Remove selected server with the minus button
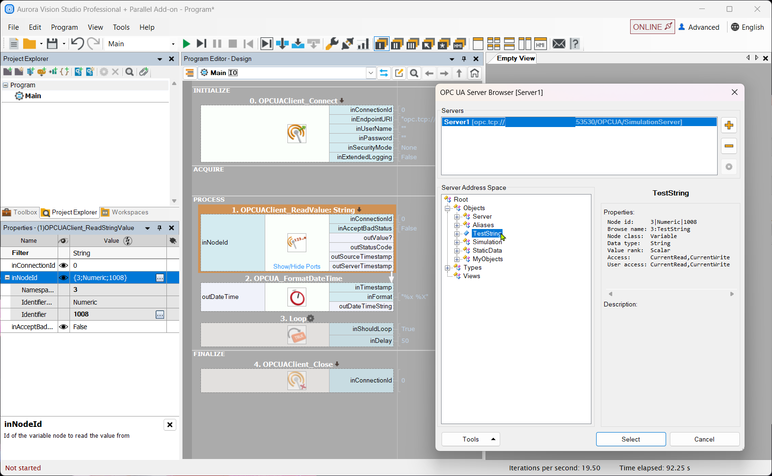 pyautogui.click(x=729, y=146)
